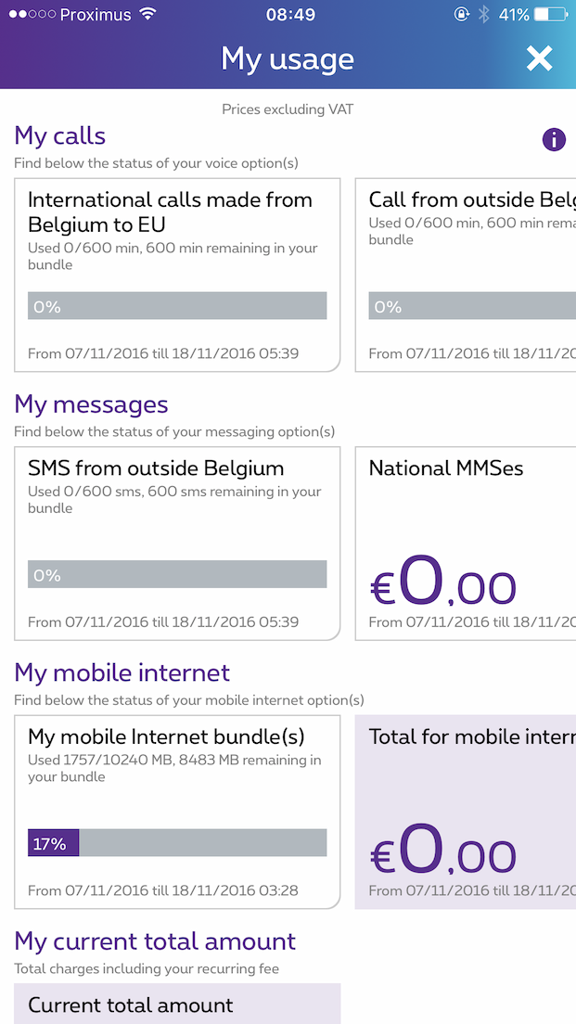Tap the Bluetooth status icon
The image size is (576, 1024).
click(483, 15)
